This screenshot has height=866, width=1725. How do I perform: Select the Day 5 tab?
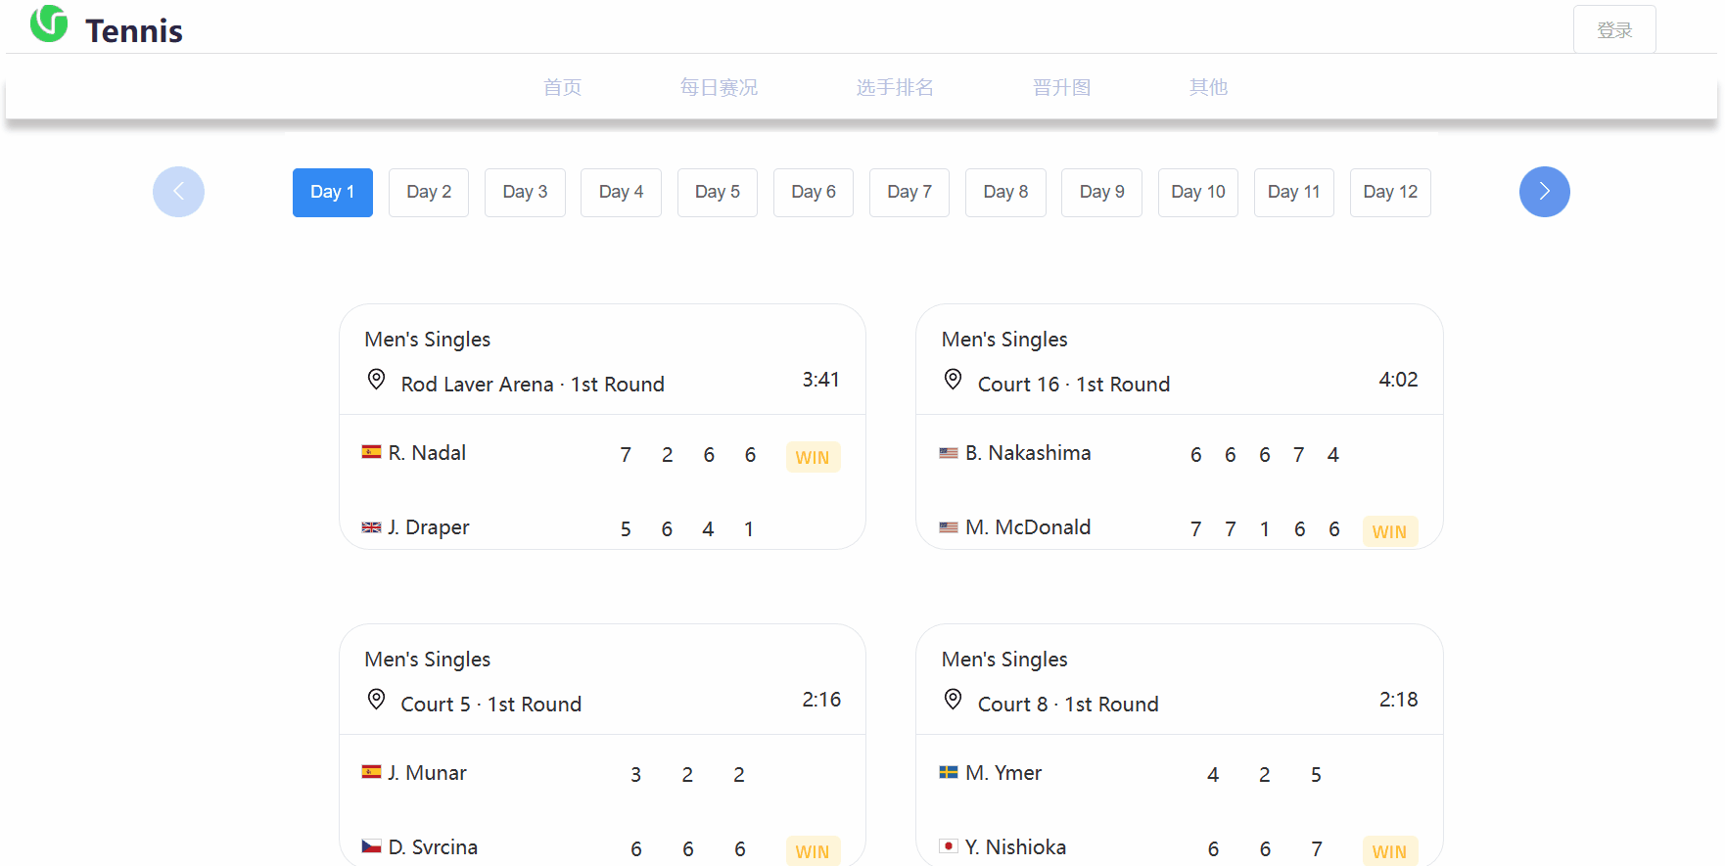coord(718,193)
